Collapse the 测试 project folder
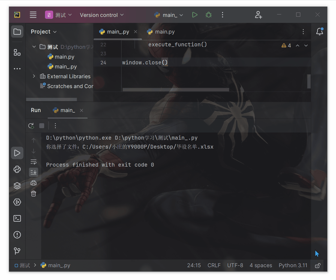Image resolution: width=336 pixels, height=280 pixels. (34, 47)
